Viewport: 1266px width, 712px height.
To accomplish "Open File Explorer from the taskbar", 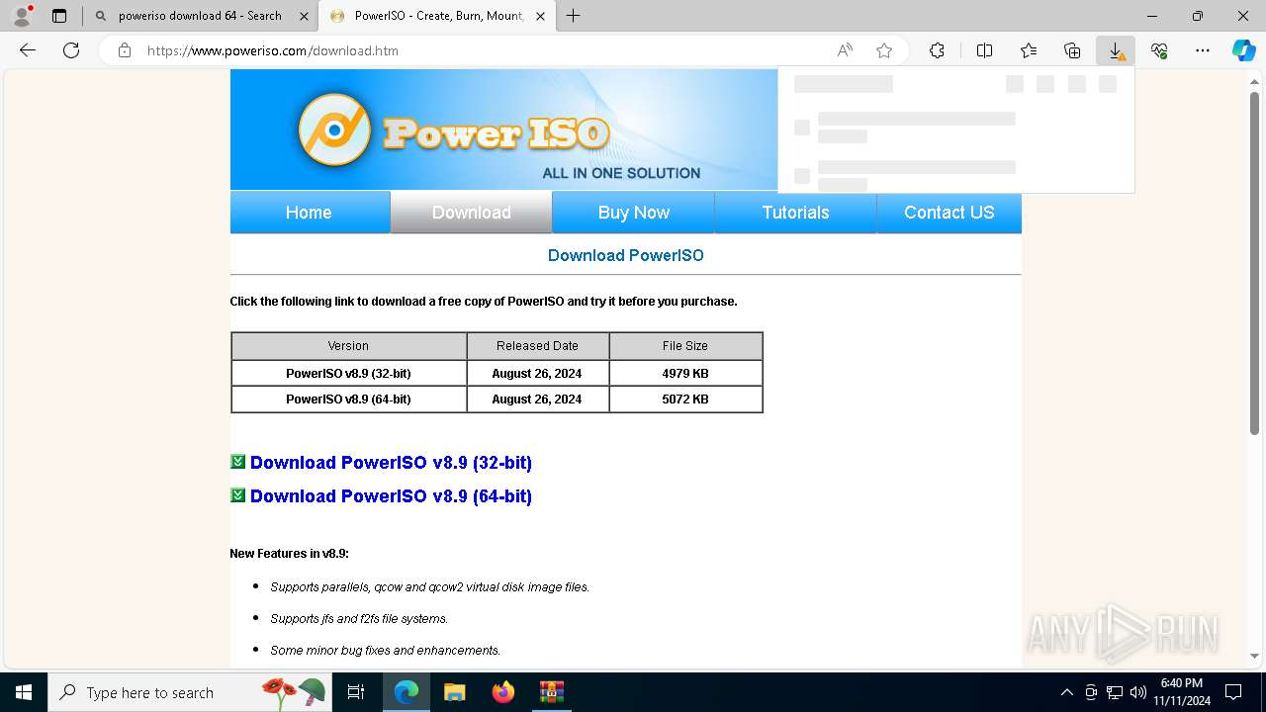I will (x=454, y=692).
